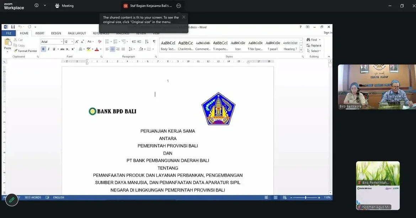The width and height of the screenshot is (416, 218).
Task: Align text right
Action: (118, 49)
